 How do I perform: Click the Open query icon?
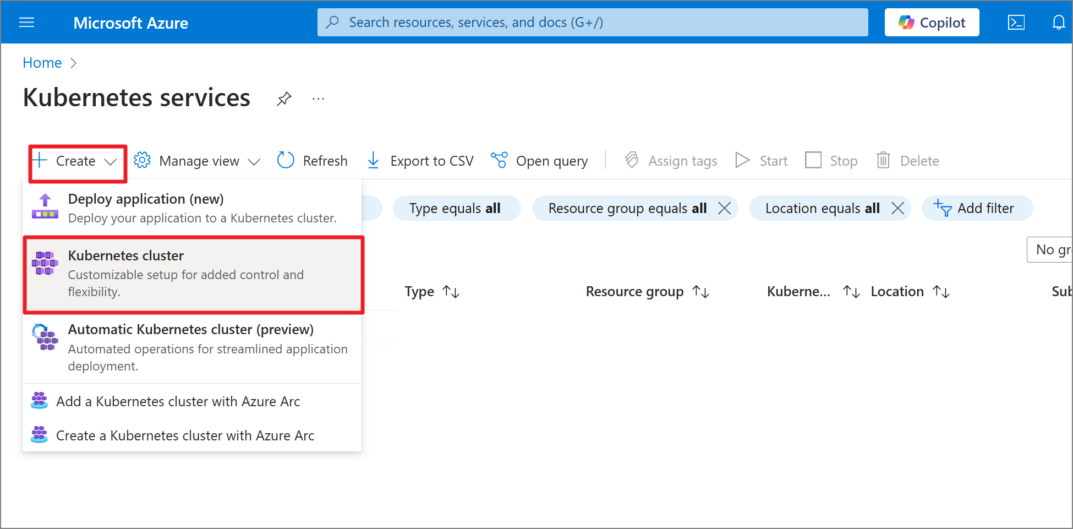499,160
